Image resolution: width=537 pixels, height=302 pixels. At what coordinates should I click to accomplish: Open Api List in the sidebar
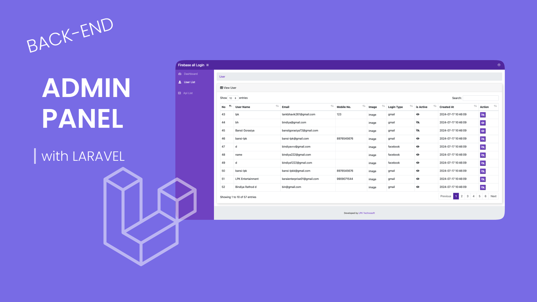[x=185, y=93]
